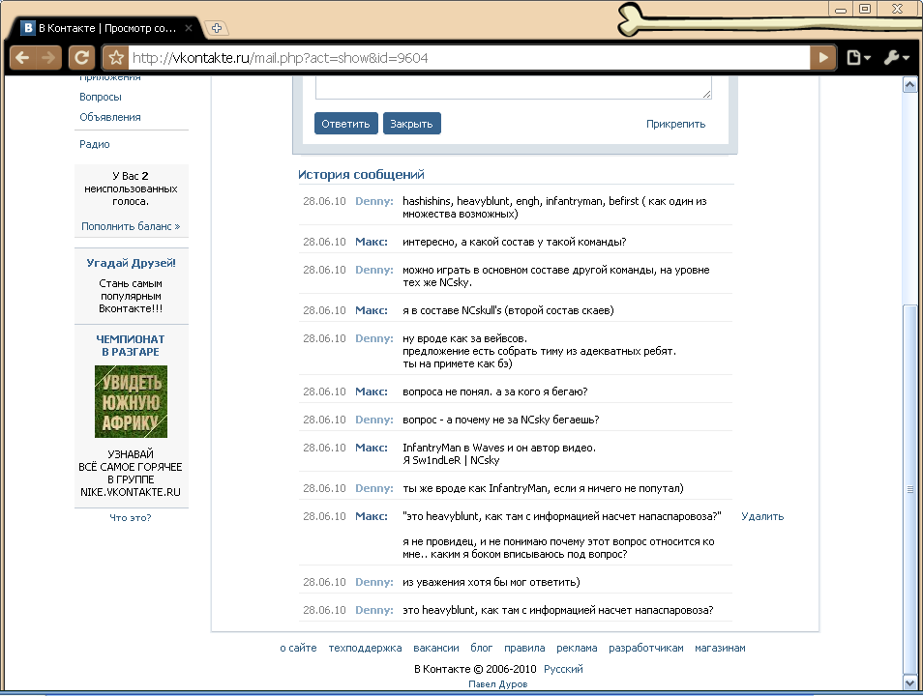Open the техподдержка footer link

click(x=365, y=648)
